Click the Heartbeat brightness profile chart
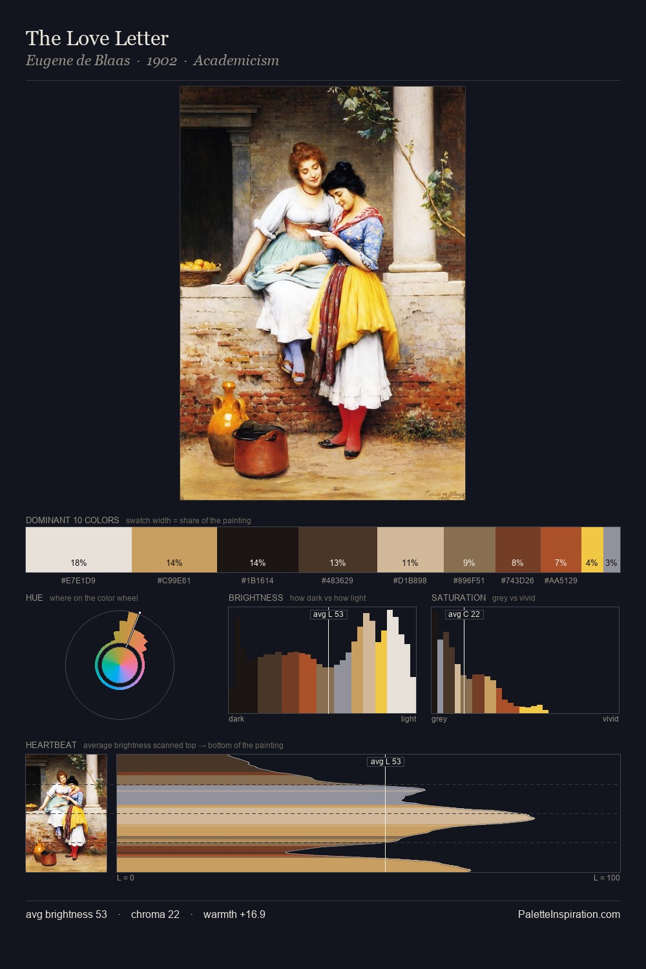Image resolution: width=646 pixels, height=969 pixels. (368, 813)
